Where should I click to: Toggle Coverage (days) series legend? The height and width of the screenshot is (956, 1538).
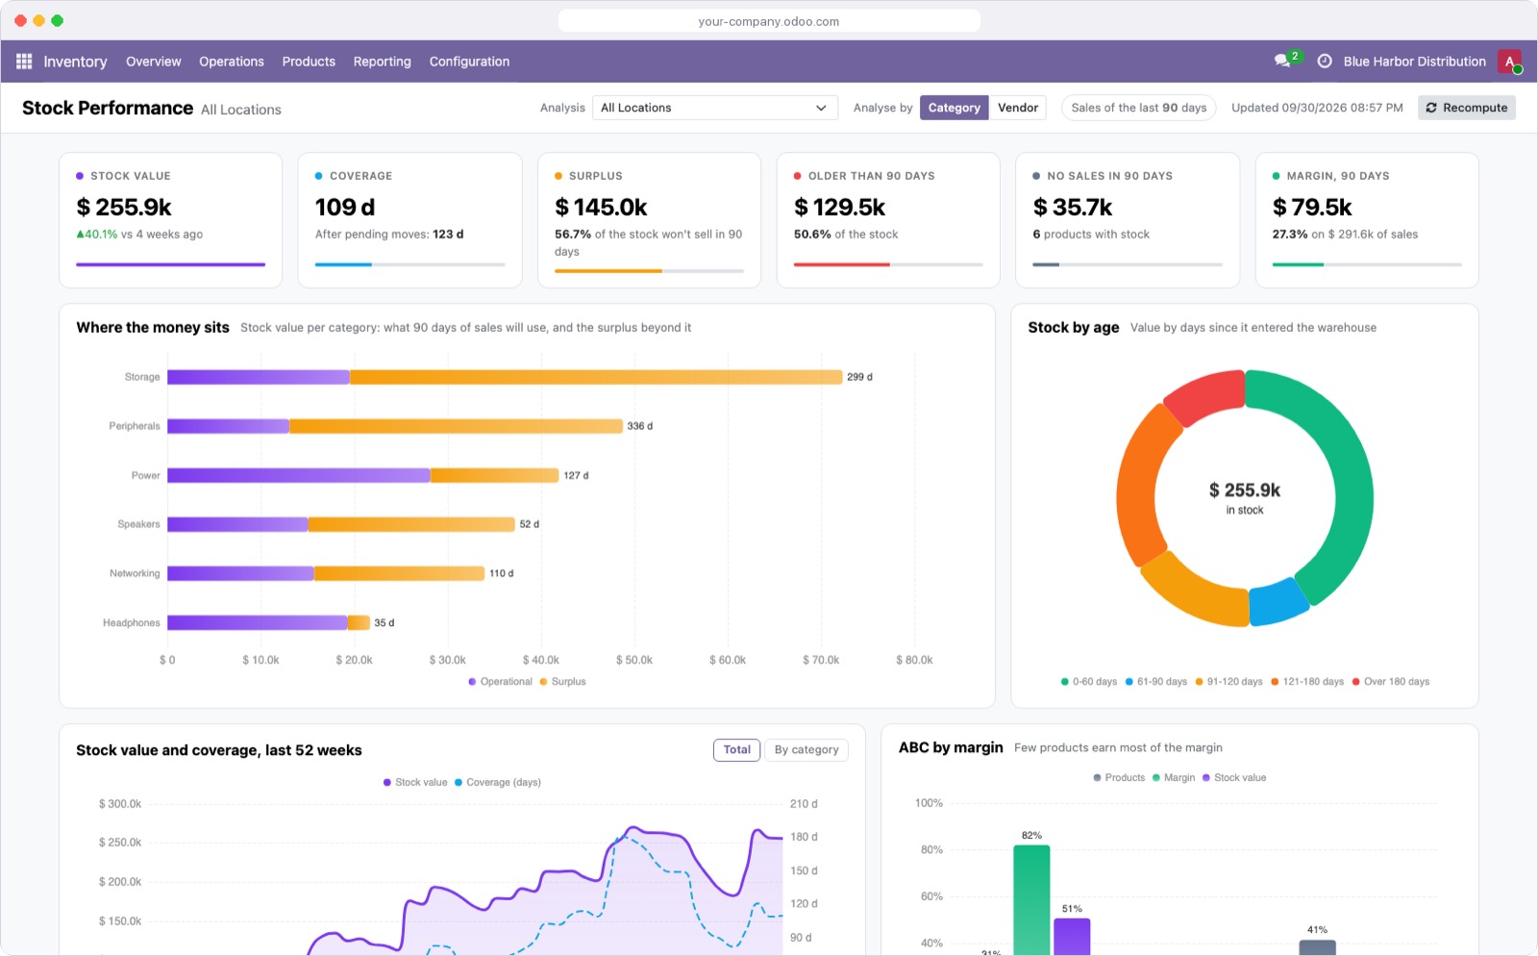[x=498, y=783]
